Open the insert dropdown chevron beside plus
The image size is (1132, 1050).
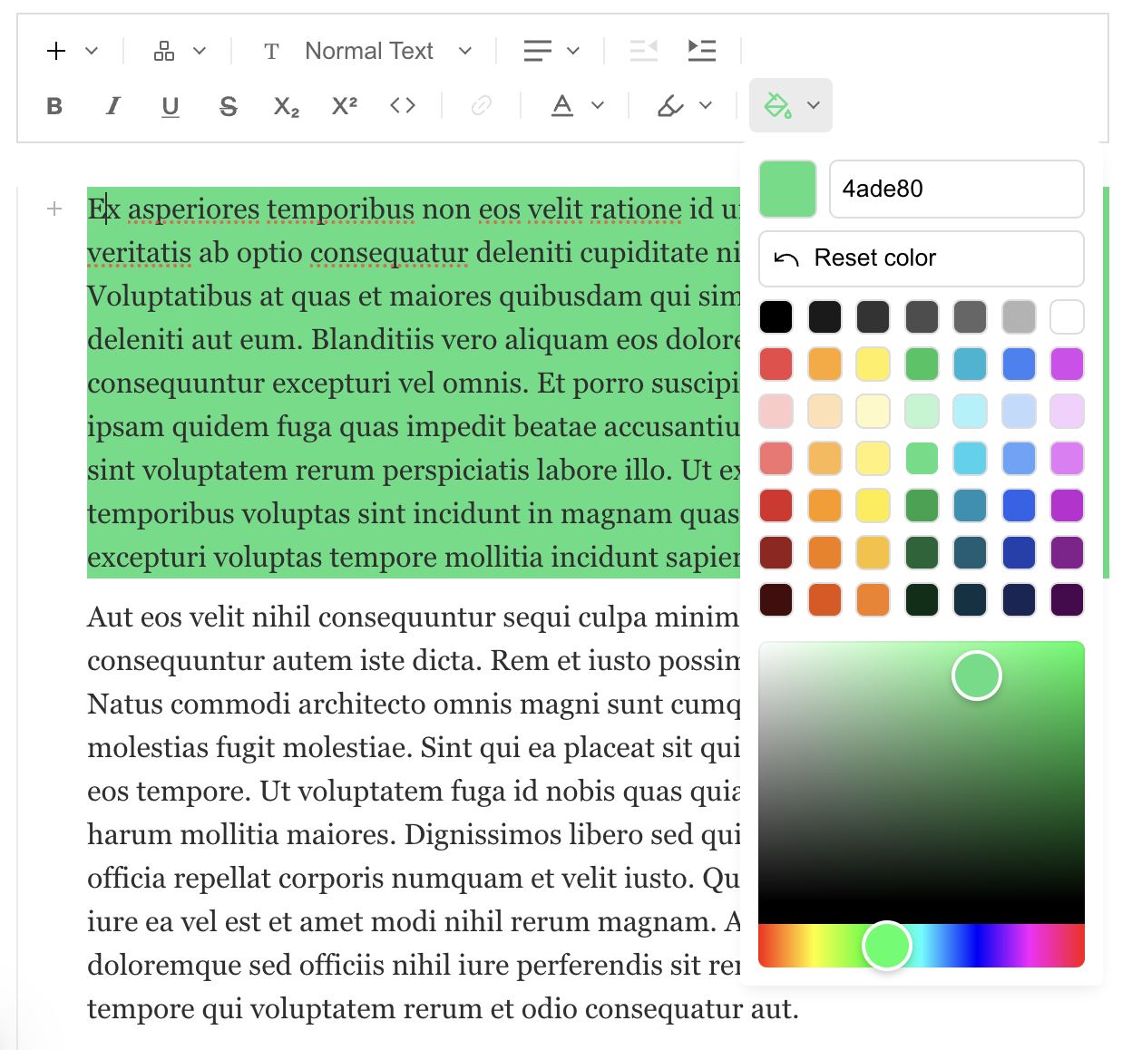[x=92, y=51]
